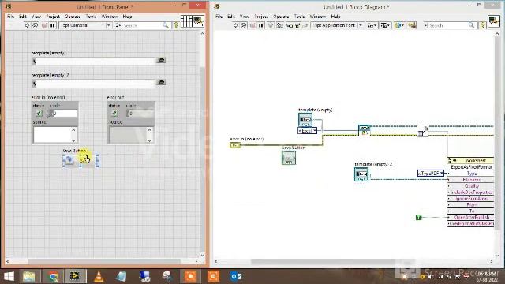
Task: Click Run Continuously in the Block Diagram toolbar
Action: tap(244, 25)
